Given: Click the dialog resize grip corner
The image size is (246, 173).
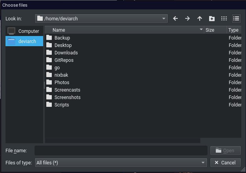Looking at the screenshot, I should pyautogui.click(x=243, y=170).
